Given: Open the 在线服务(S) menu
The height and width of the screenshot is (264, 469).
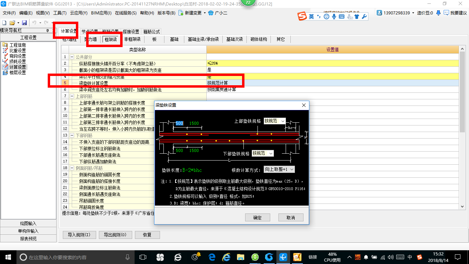Looking at the screenshot, I should [x=126, y=13].
